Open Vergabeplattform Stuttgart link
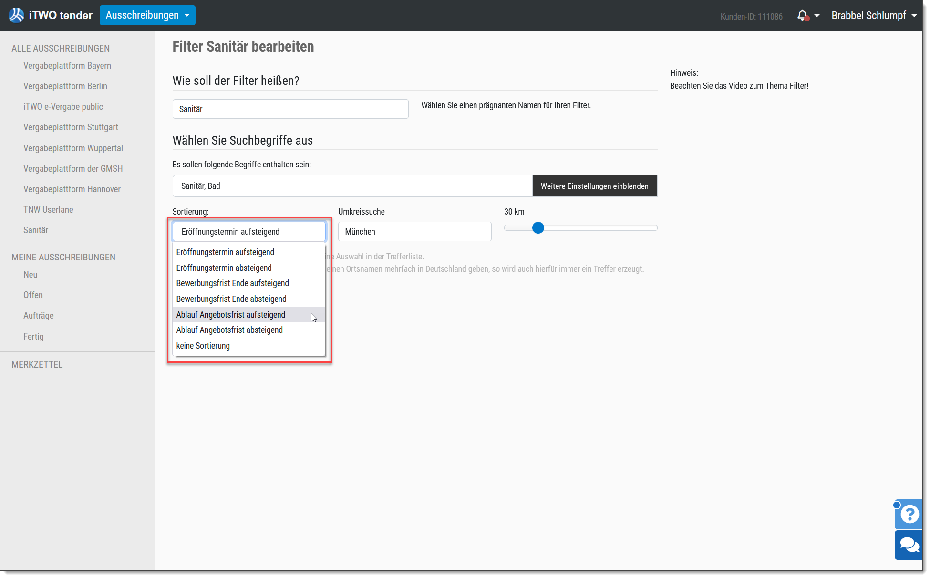The height and width of the screenshot is (578, 930). click(x=71, y=127)
